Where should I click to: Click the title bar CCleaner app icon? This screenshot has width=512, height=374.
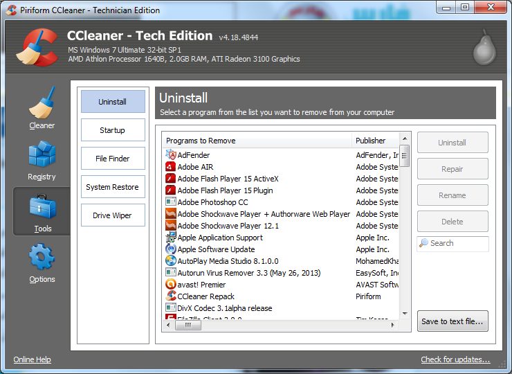(x=12, y=10)
